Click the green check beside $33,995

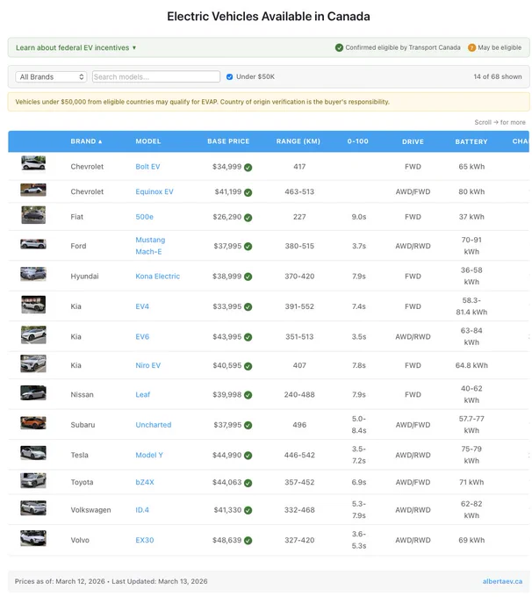(248, 307)
